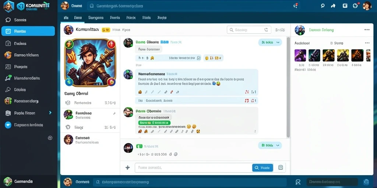Click the refresh icon inside chat search box
This screenshot has width=377, height=188.
pos(266,30)
